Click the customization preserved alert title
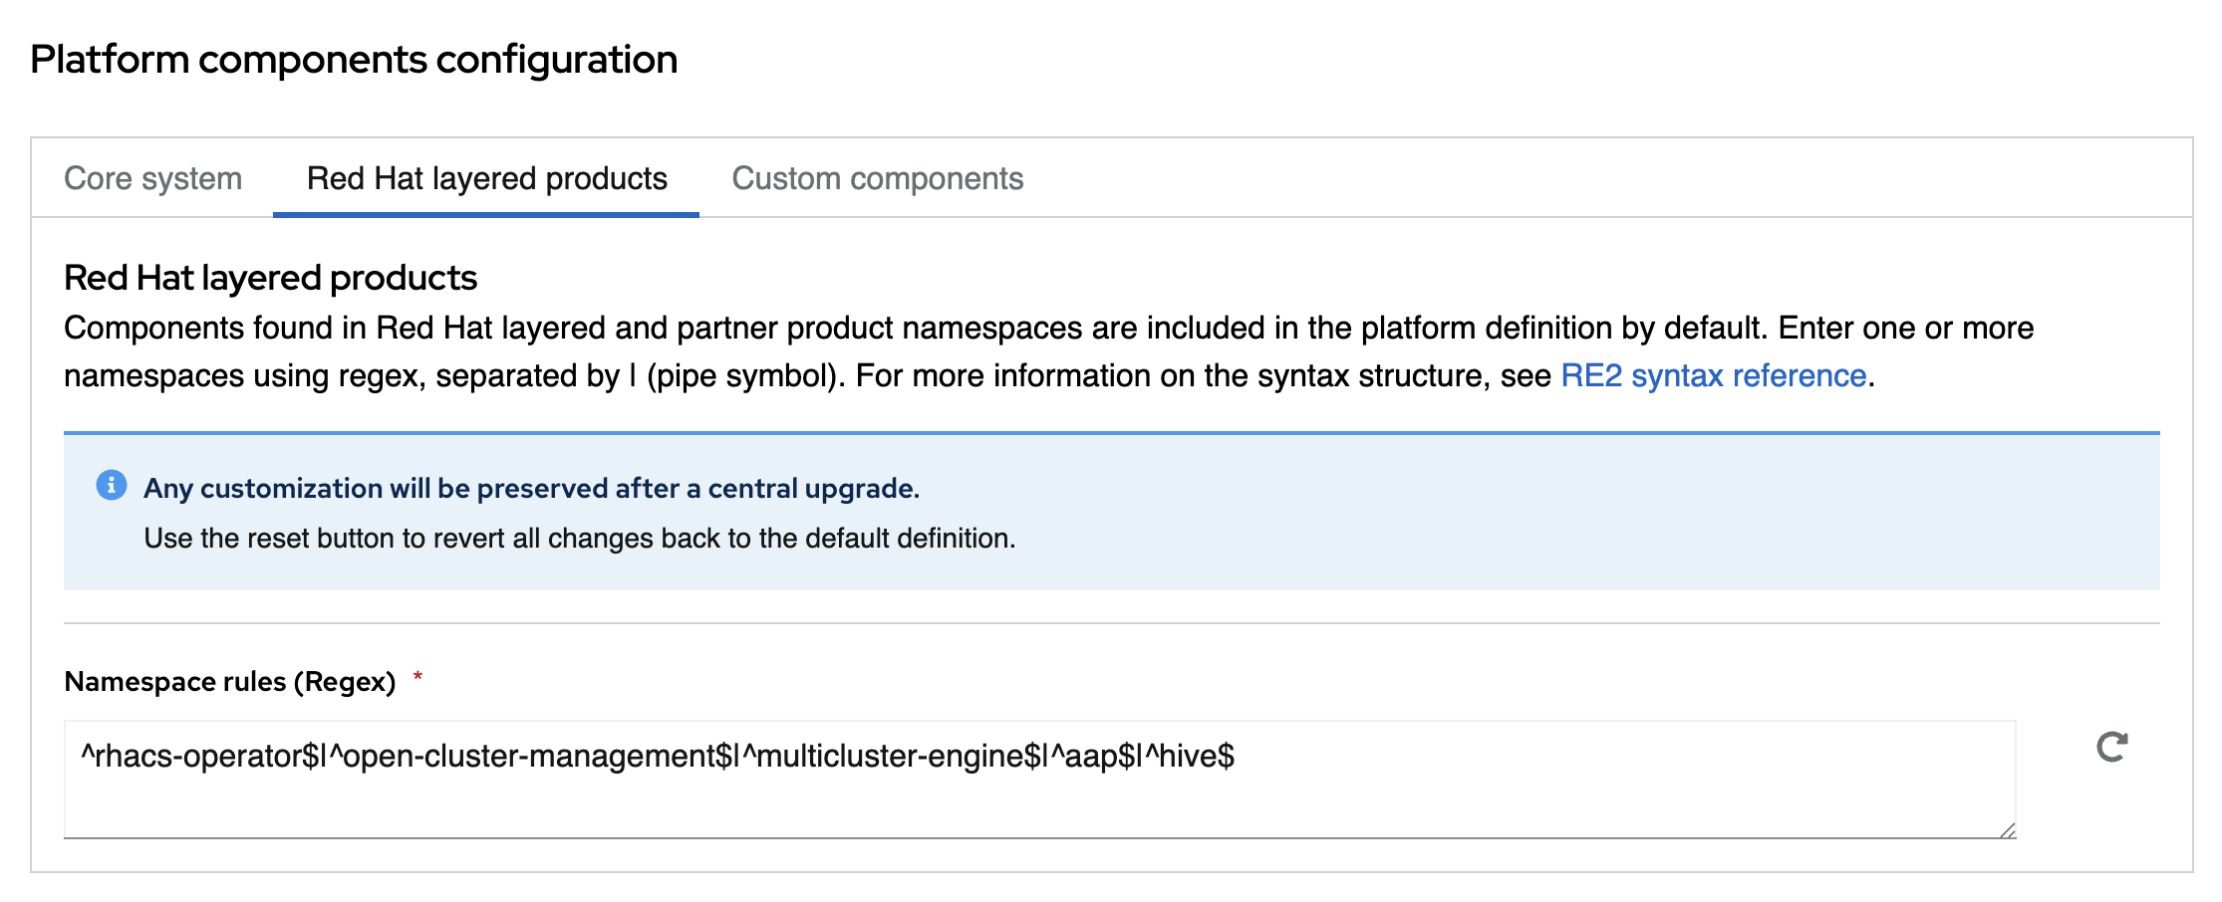2222x902 pixels. point(531,489)
